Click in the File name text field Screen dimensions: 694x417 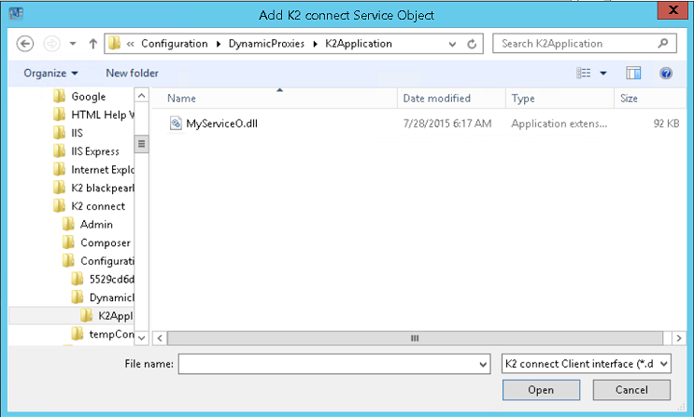click(327, 364)
